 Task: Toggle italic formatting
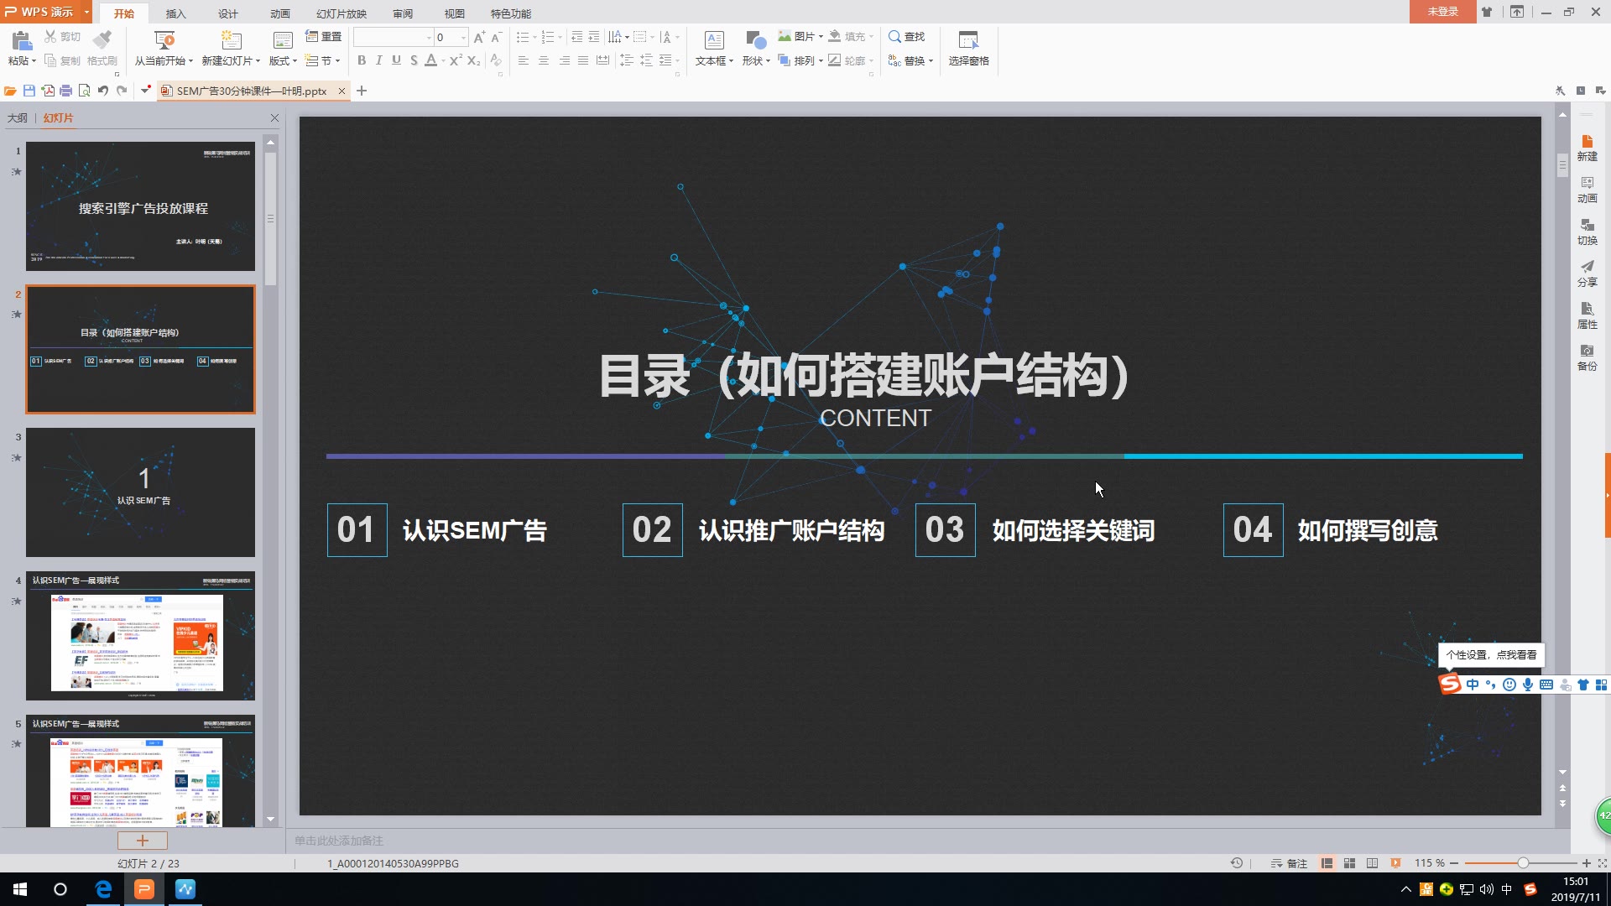378,60
